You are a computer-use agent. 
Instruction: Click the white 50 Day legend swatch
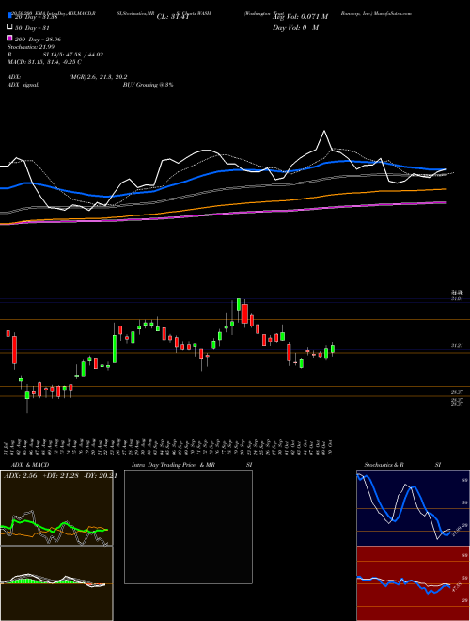[9, 27]
